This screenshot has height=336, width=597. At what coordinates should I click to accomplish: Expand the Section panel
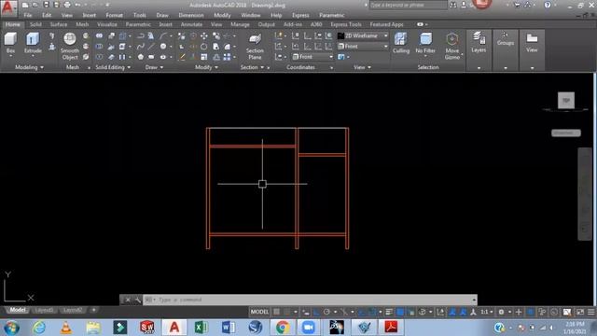pos(252,67)
